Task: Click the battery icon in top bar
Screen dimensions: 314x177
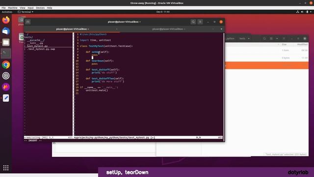Action: (307, 12)
